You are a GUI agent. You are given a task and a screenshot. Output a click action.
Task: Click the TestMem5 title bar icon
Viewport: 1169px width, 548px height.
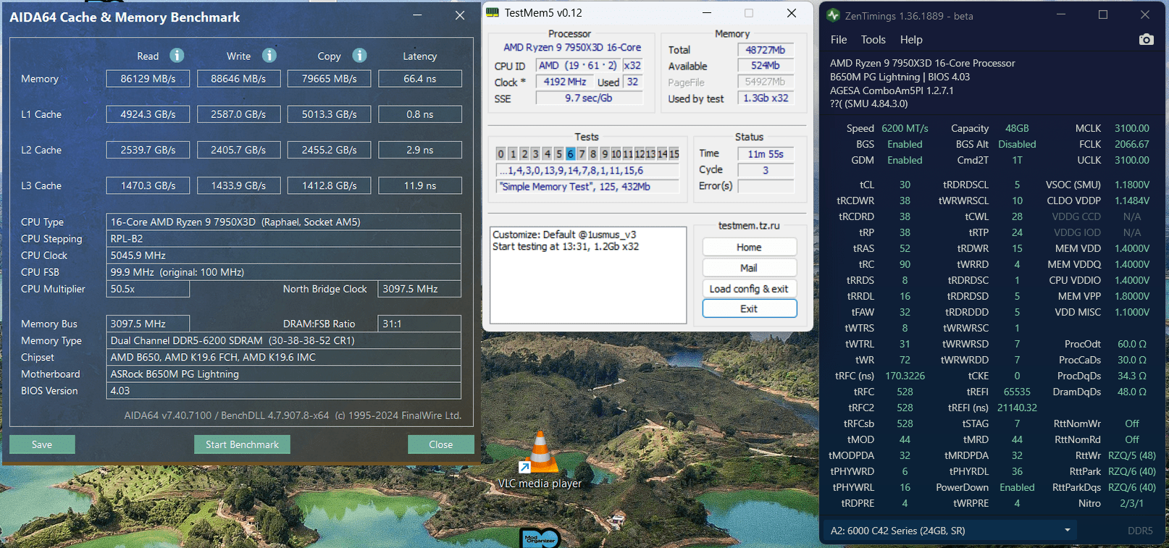(x=493, y=12)
